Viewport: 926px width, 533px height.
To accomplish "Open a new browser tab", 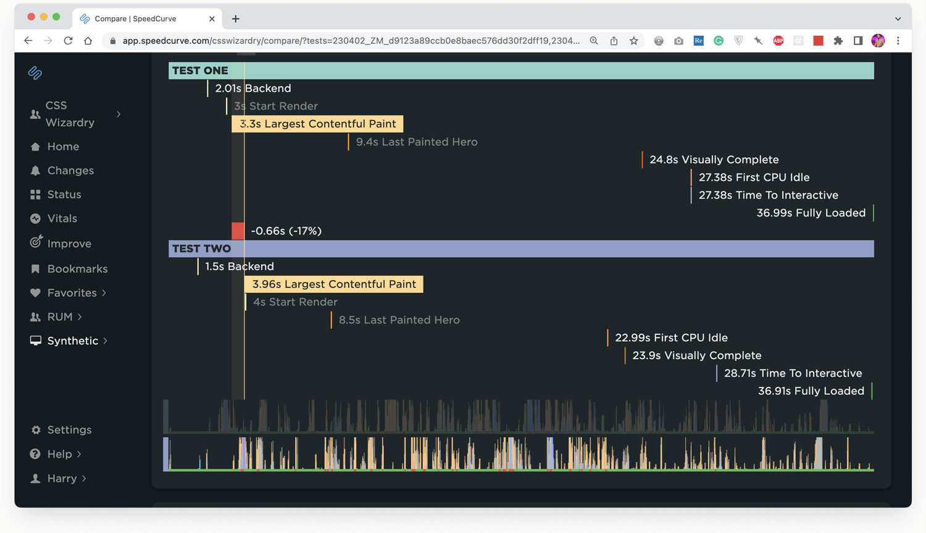I will [235, 19].
